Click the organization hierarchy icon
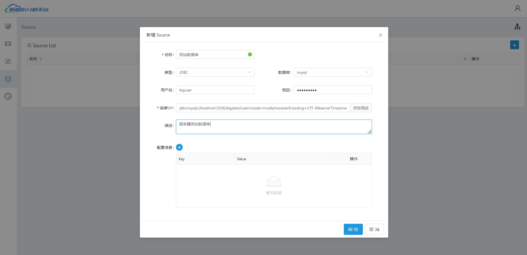The height and width of the screenshot is (255, 527). [517, 27]
